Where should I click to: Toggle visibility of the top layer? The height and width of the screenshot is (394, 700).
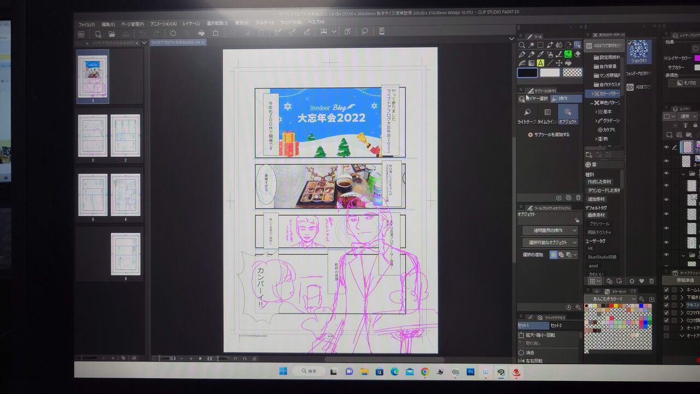(x=666, y=147)
